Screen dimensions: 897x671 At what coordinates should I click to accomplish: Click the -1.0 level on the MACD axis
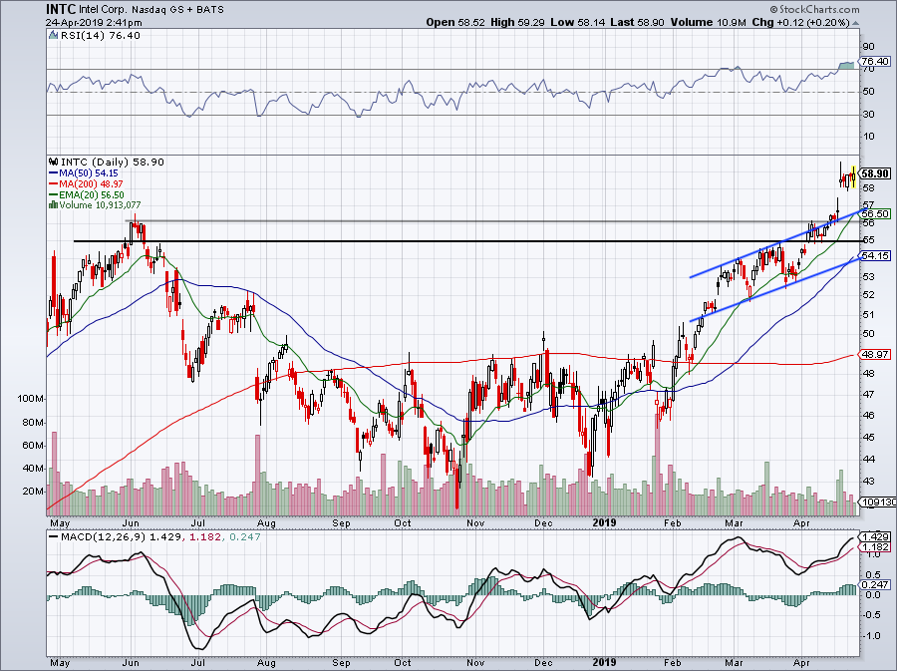click(x=870, y=635)
